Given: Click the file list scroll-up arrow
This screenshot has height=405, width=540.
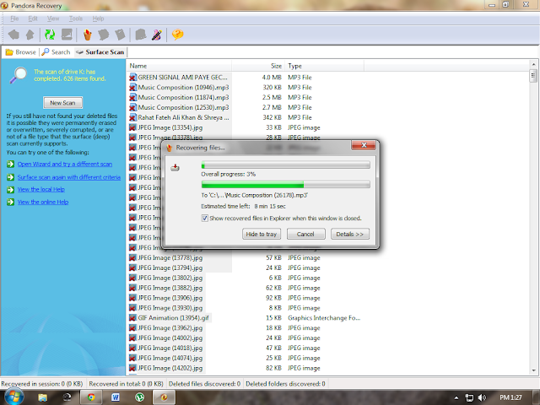Looking at the screenshot, I should click(533, 64).
